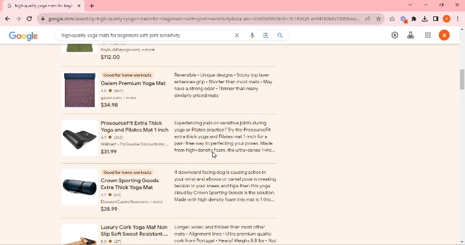Screen dimensions: 465x245
Task: Click the ProsourceFit 4.7 star rating
Action: point(112,138)
